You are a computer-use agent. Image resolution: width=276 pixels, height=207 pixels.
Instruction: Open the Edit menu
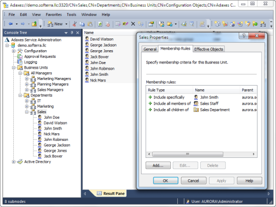click(x=23, y=15)
